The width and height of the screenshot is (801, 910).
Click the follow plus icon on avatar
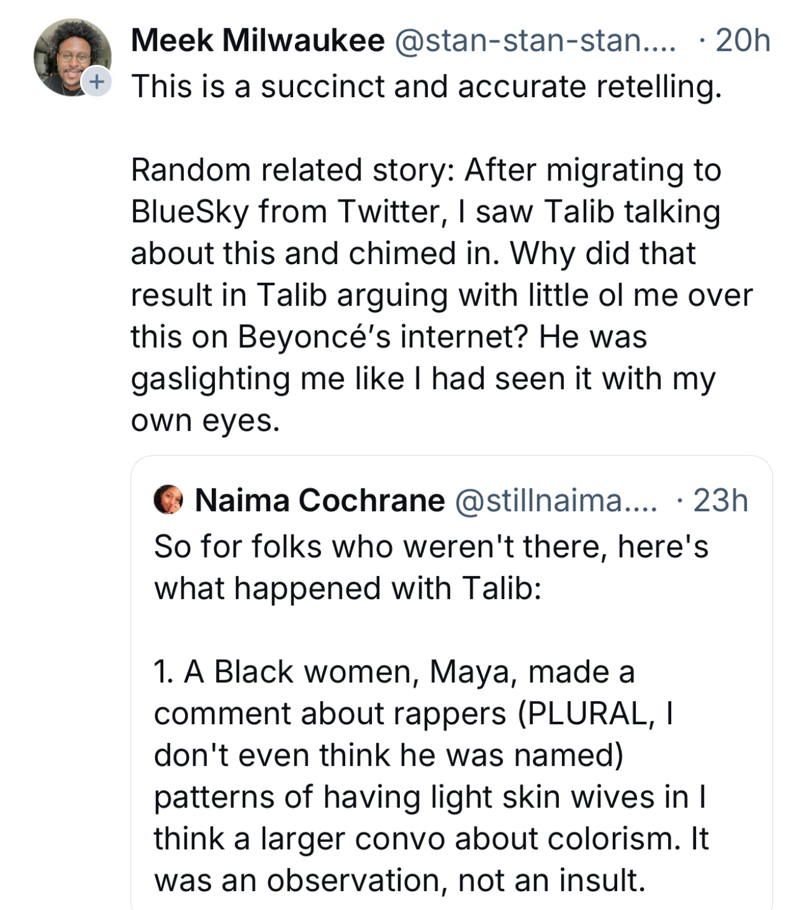click(x=96, y=81)
